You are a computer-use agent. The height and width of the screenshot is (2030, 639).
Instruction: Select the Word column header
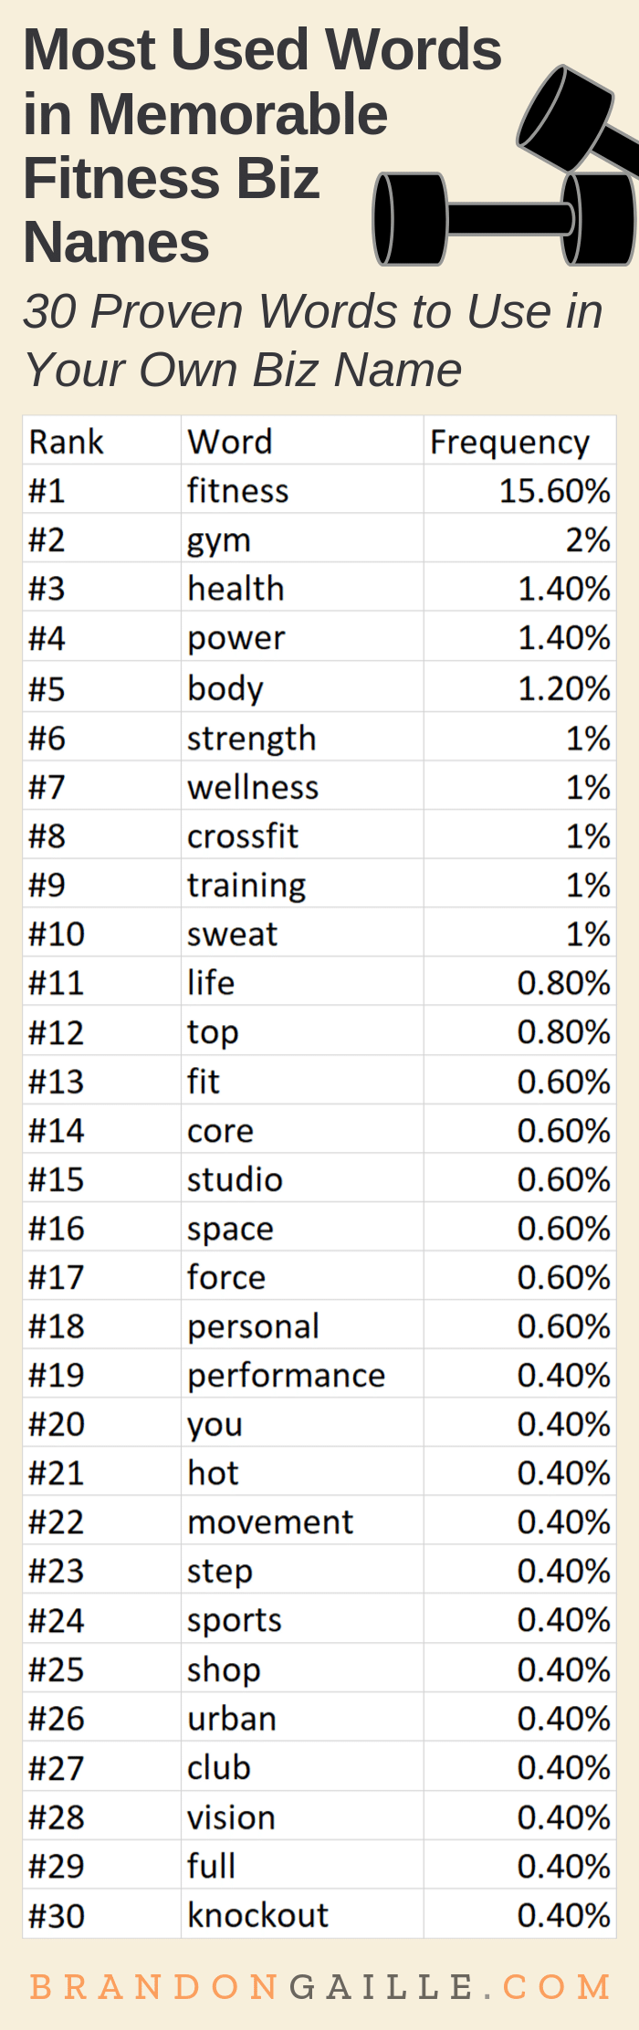(x=230, y=442)
